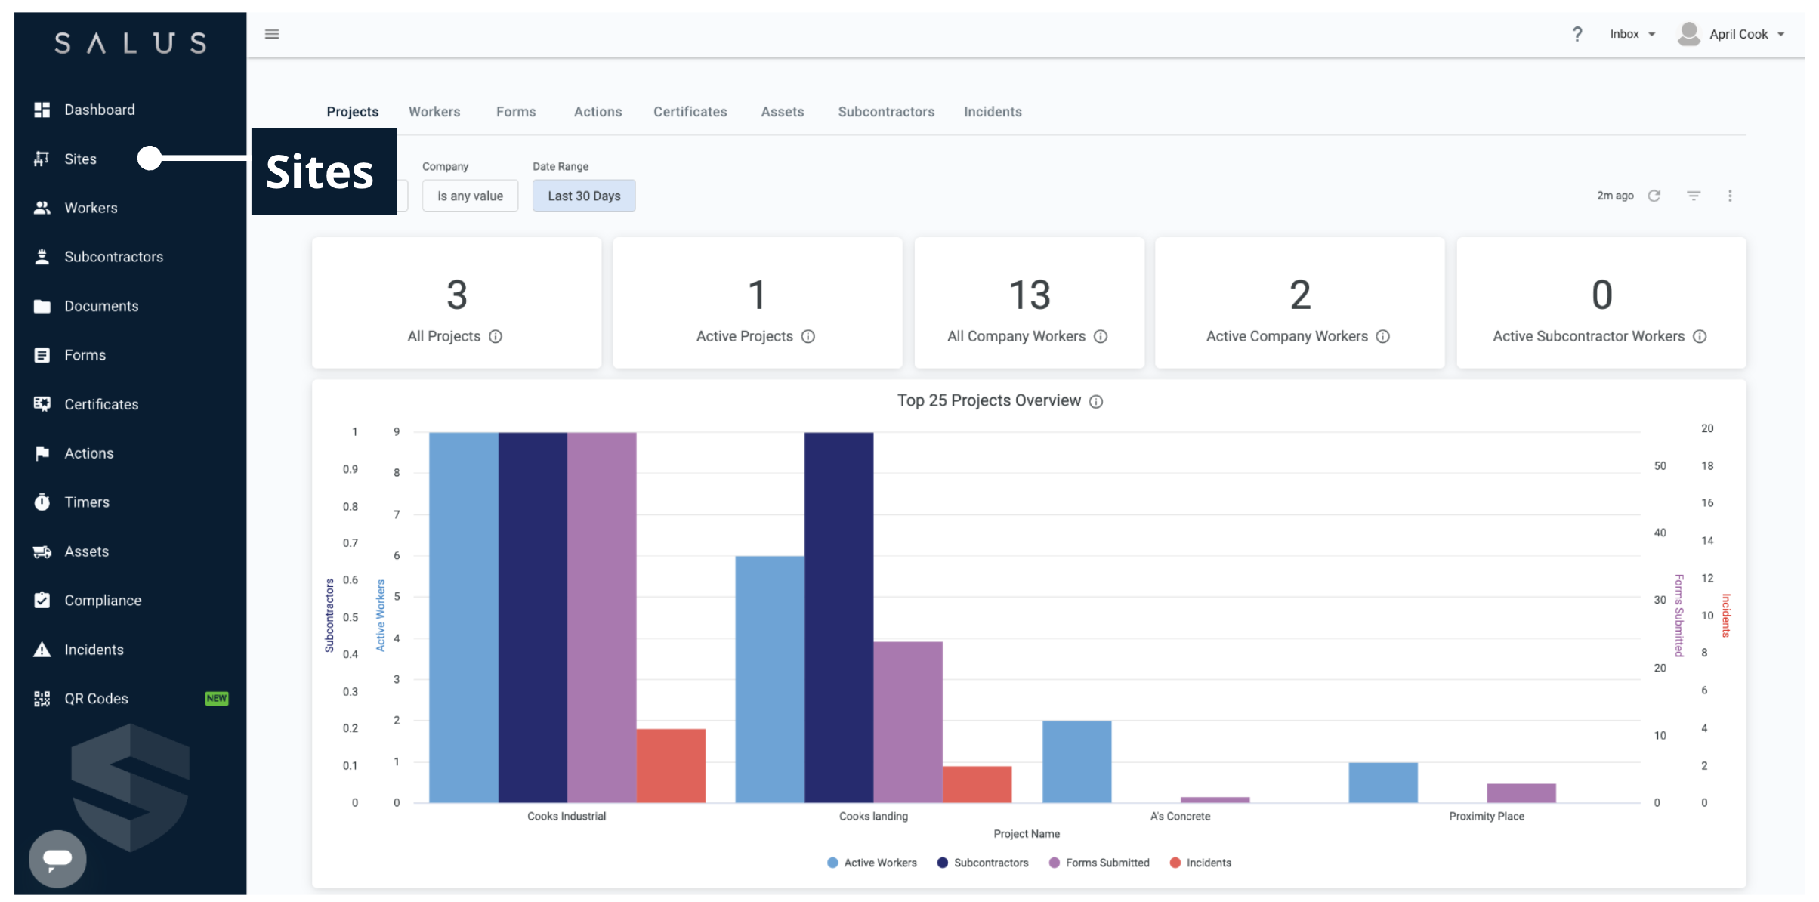Click the refresh dashboard icon
Image resolution: width=1819 pixels, height=902 pixels.
1654,196
